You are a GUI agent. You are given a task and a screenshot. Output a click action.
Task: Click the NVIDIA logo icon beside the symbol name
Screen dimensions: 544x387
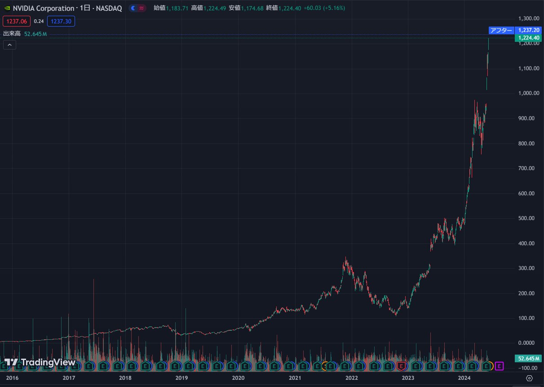(x=7, y=9)
